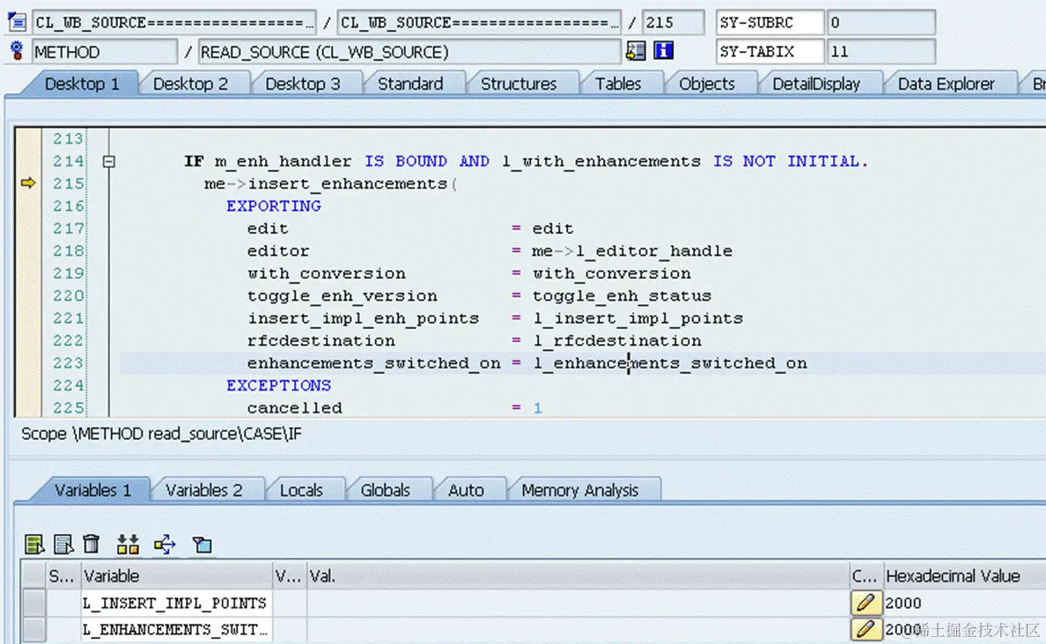1046x644 pixels.
Task: Select row marker for L_ENHANCEMENTS_SWIT
Action: point(33,629)
